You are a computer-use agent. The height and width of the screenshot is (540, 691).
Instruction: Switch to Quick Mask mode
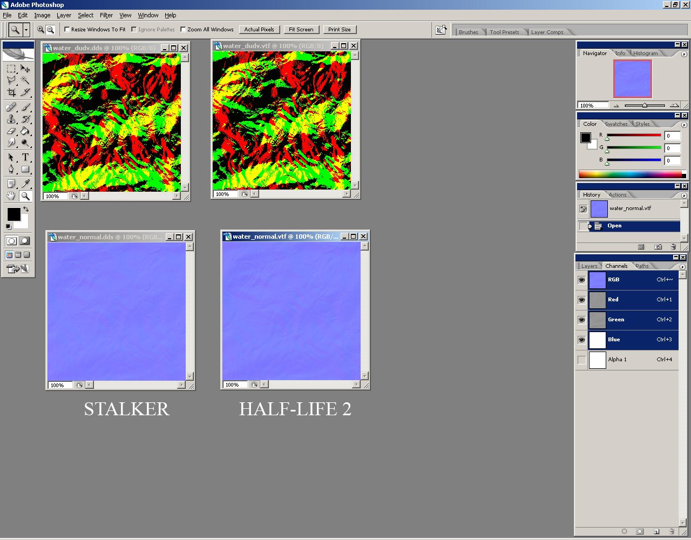point(25,241)
